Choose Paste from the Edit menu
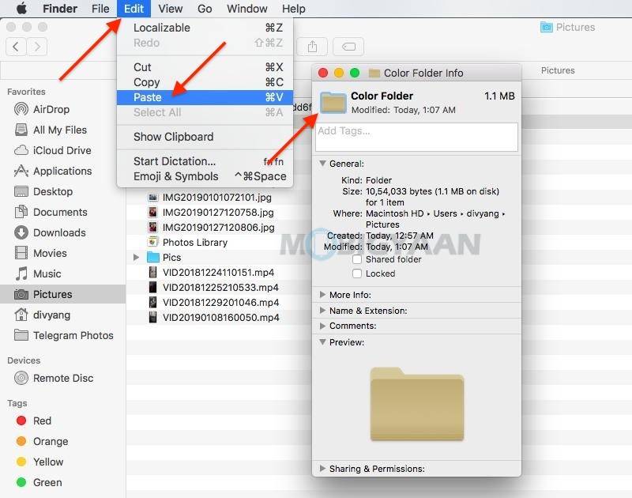The width and height of the screenshot is (632, 498). click(148, 97)
